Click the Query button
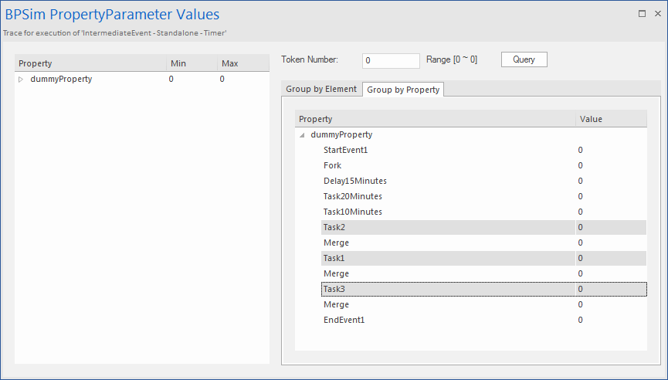The image size is (668, 380). (524, 59)
